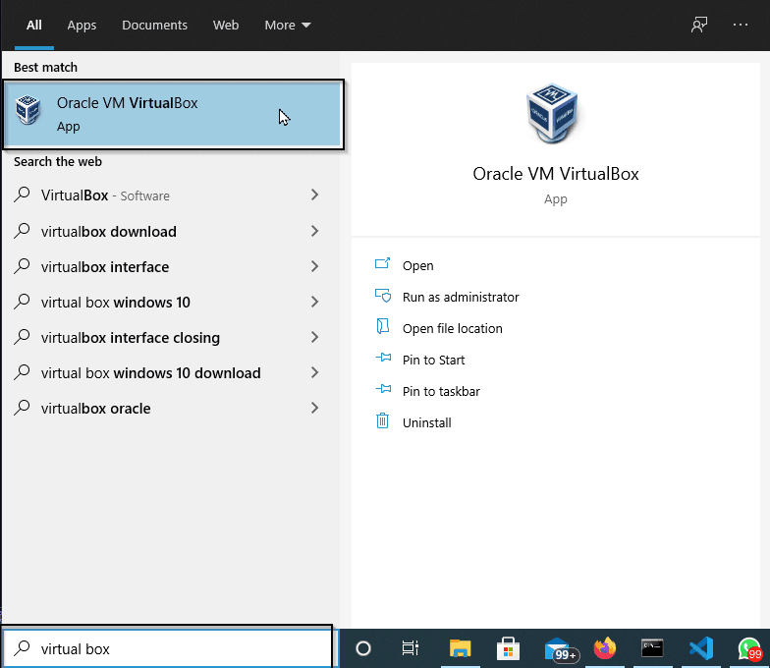Open the Oracle VM VirtualBox best match result

pos(173,114)
